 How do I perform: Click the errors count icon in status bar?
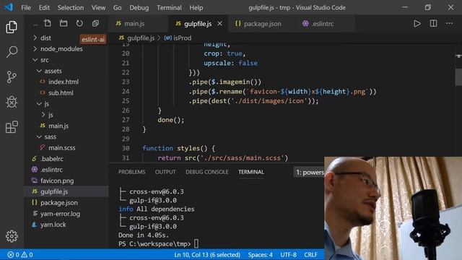pos(13,255)
